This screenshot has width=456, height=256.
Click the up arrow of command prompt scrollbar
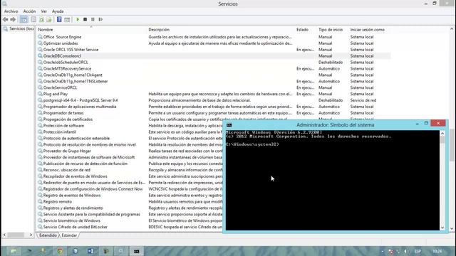[442, 134]
